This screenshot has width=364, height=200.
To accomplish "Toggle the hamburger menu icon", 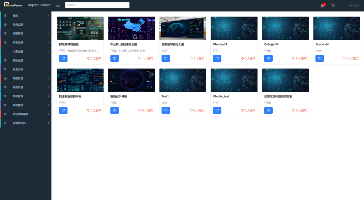I will pyautogui.click(x=58, y=5).
